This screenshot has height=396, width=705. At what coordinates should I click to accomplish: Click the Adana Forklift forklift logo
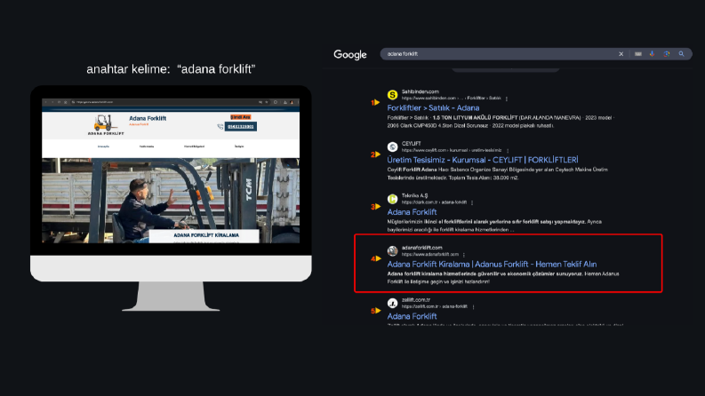tap(106, 125)
